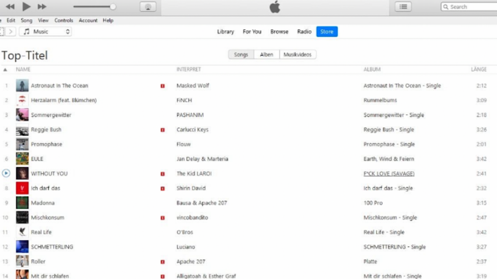Viewport: 497px width, 279px height.
Task: Open the Song menu
Action: [x=27, y=20]
